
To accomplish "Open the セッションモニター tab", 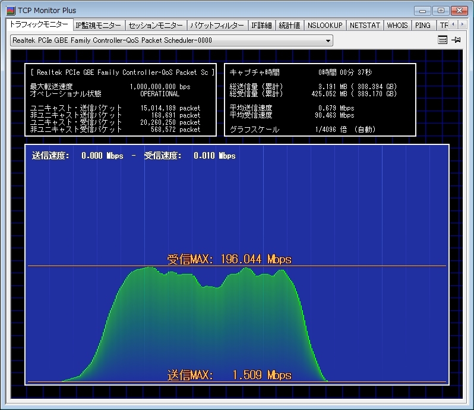I will [x=156, y=26].
